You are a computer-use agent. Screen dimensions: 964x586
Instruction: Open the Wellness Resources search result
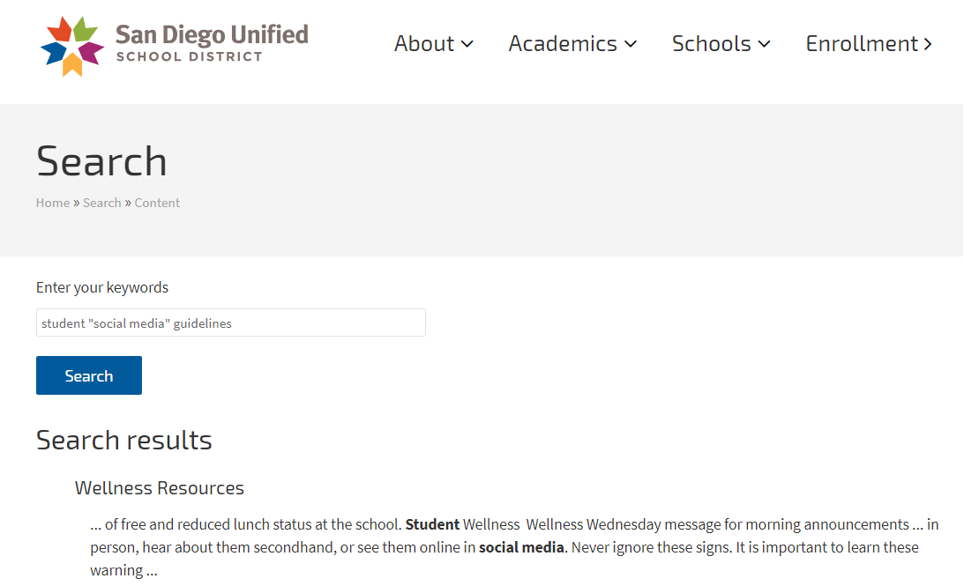point(160,488)
